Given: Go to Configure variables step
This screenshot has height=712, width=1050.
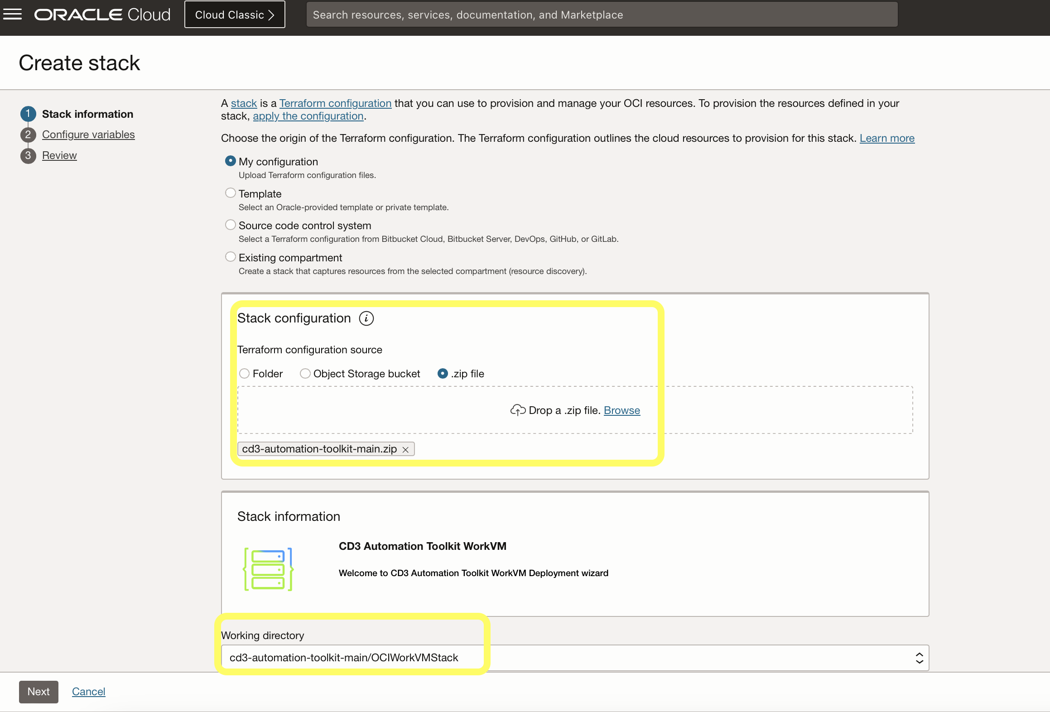Looking at the screenshot, I should 88,135.
